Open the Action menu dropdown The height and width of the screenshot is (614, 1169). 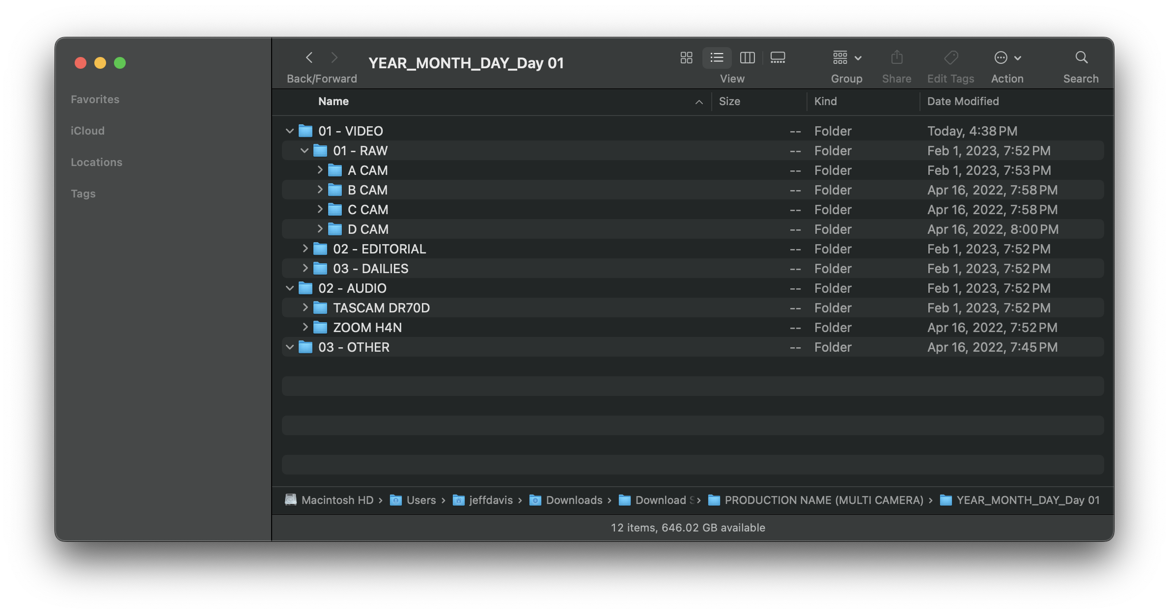coord(1007,58)
